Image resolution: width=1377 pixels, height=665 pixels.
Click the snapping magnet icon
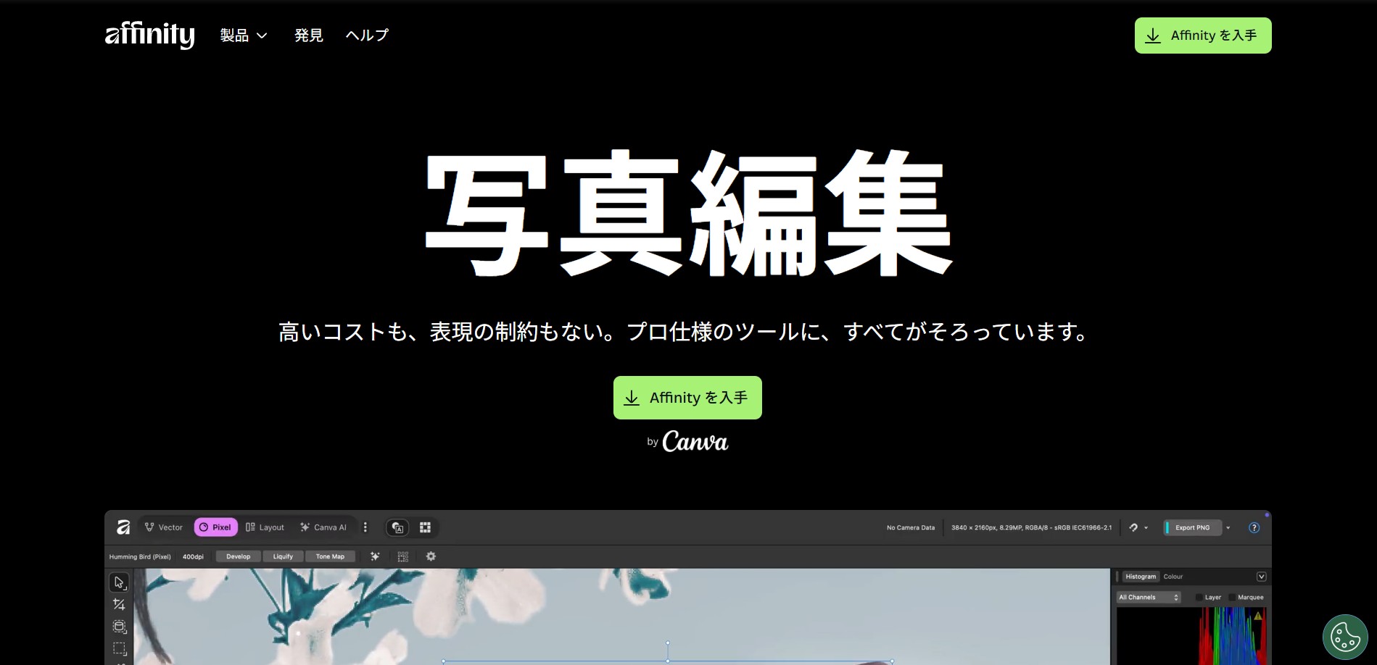coord(1133,527)
